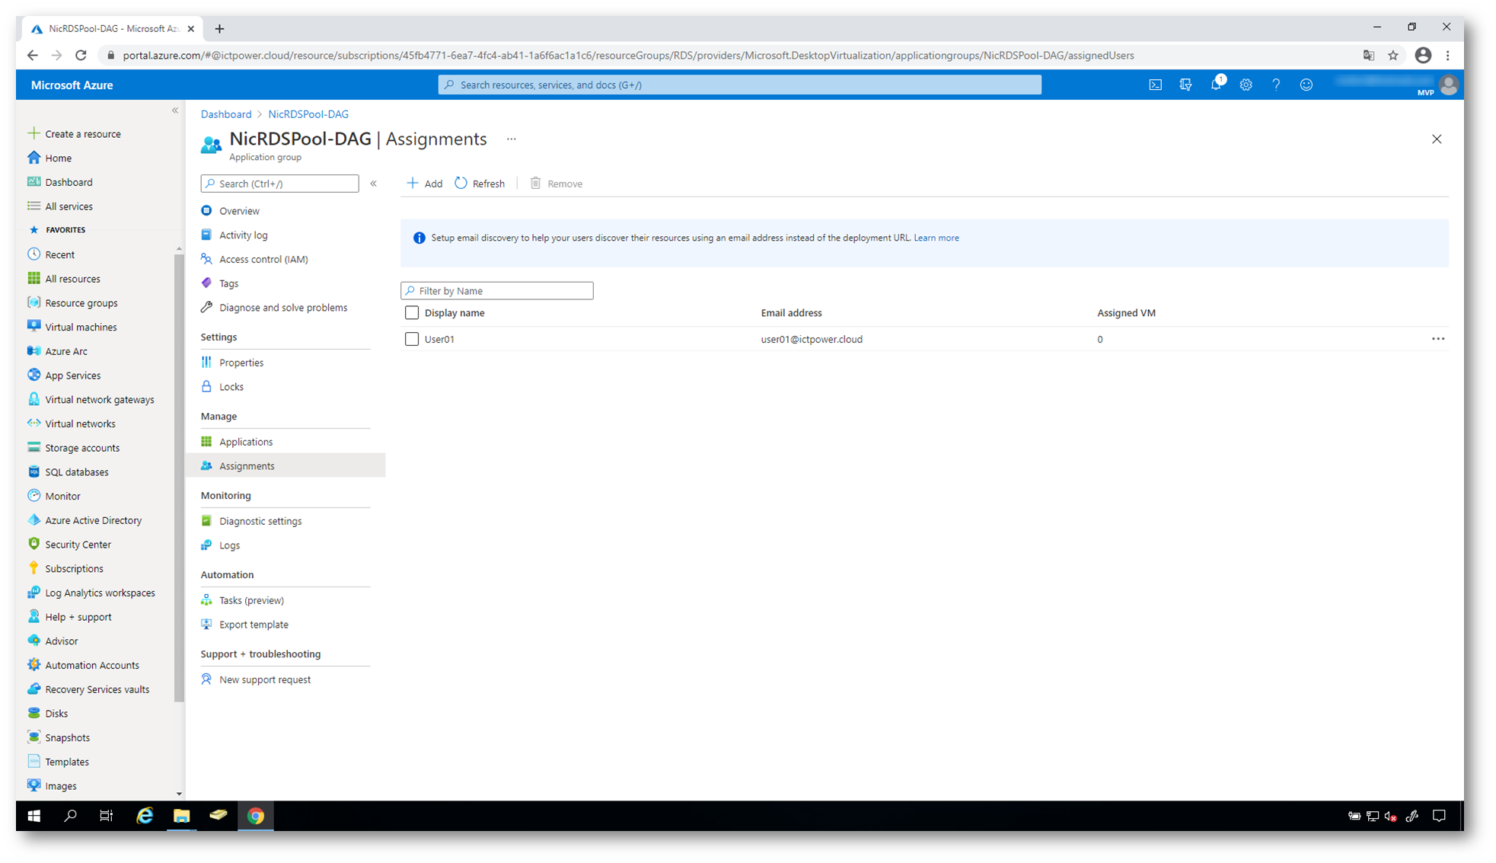Click the Remove trash toolbar button
Image resolution: width=1496 pixels, height=863 pixels.
(557, 184)
